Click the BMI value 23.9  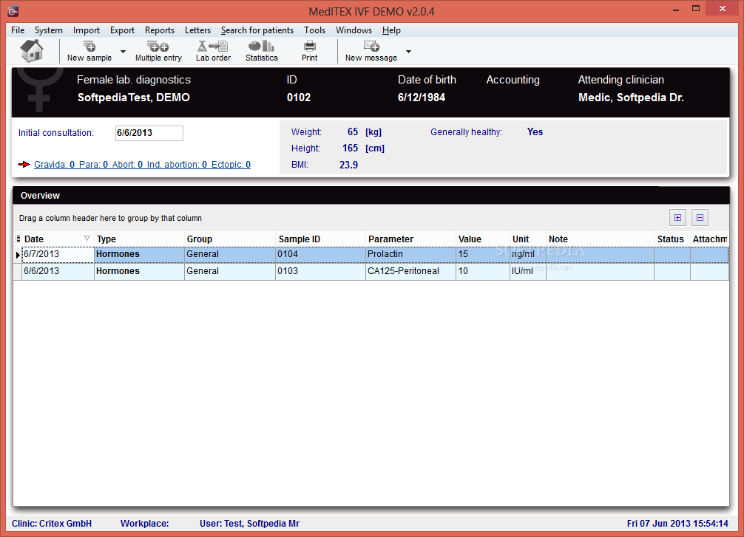[349, 165]
